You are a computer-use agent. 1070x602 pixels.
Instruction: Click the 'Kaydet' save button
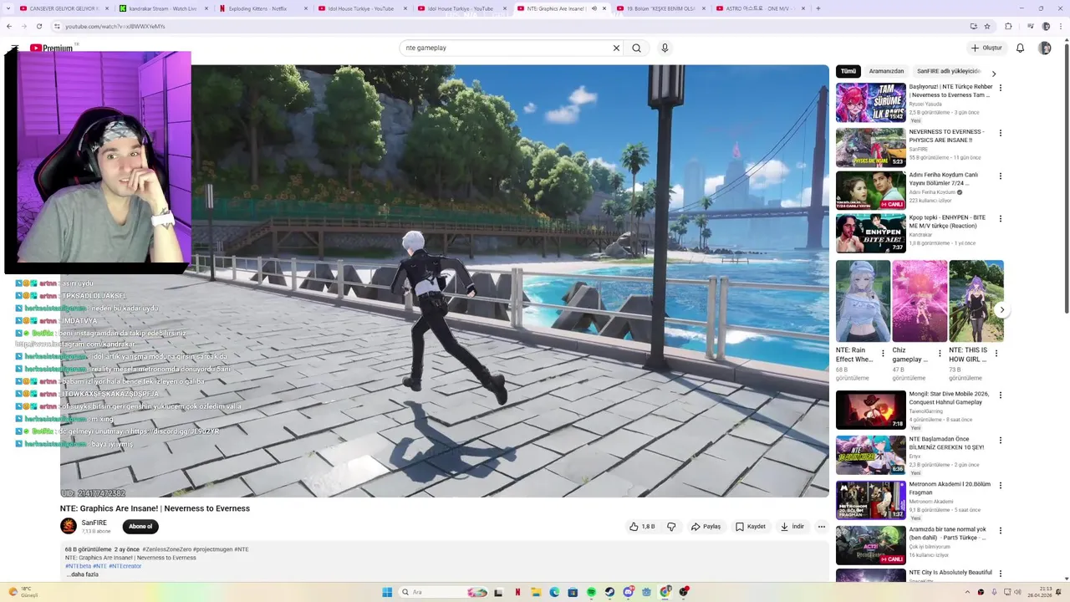pyautogui.click(x=750, y=527)
